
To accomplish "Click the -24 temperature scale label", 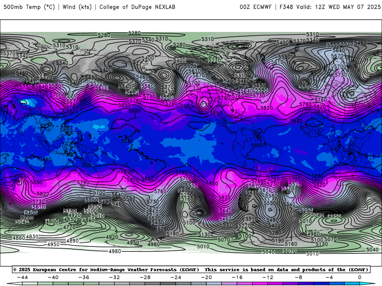I will (176, 277).
